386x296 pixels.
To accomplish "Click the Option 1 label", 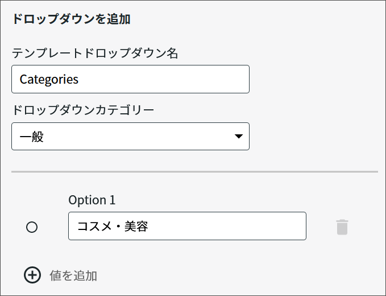I will [92, 200].
